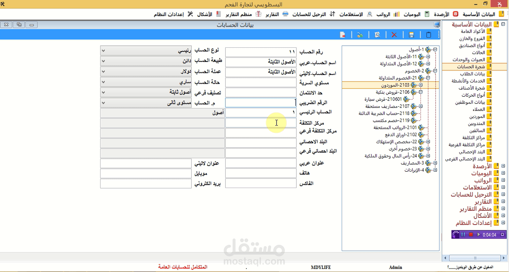Expand the إعدادات النظام sidebar section
The height and width of the screenshot is (272, 509).
[503, 223]
